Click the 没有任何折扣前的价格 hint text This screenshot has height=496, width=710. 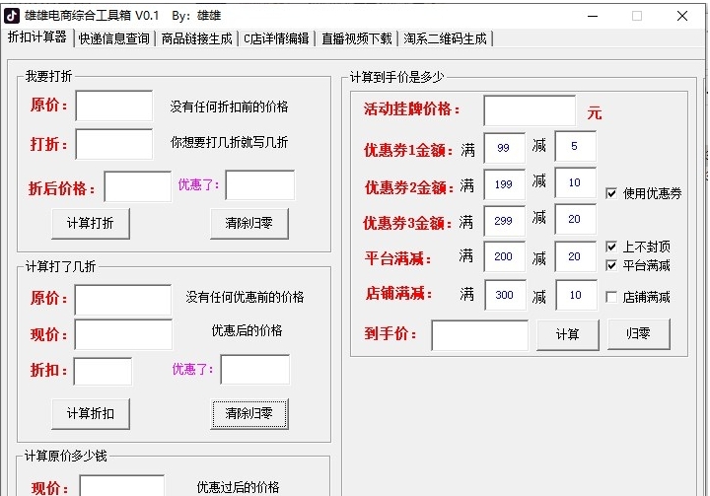click(x=229, y=106)
